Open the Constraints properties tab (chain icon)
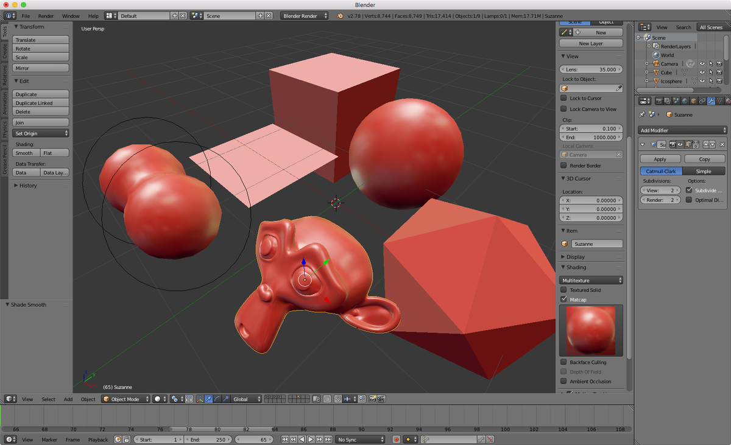Image resolution: width=731 pixels, height=445 pixels. coord(702,100)
